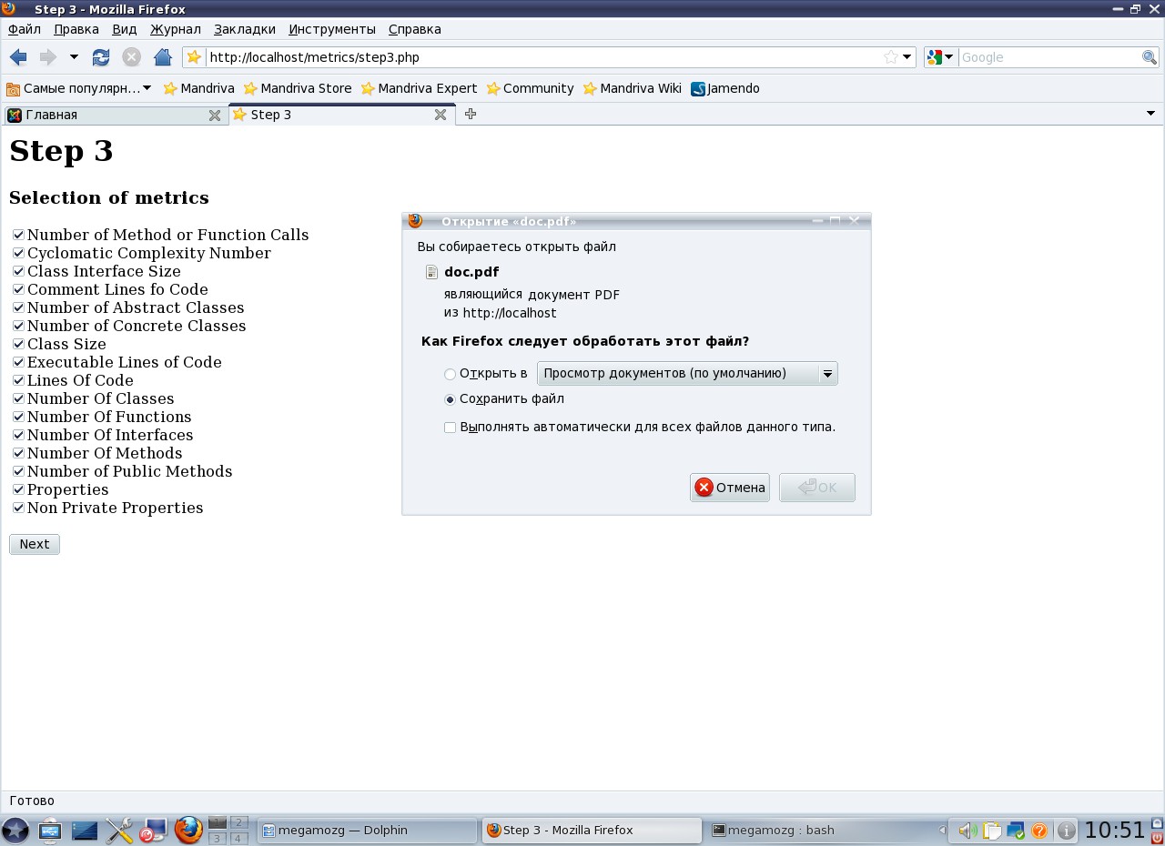Open the Jamendo bookmark
1165x846 pixels.
click(x=724, y=88)
